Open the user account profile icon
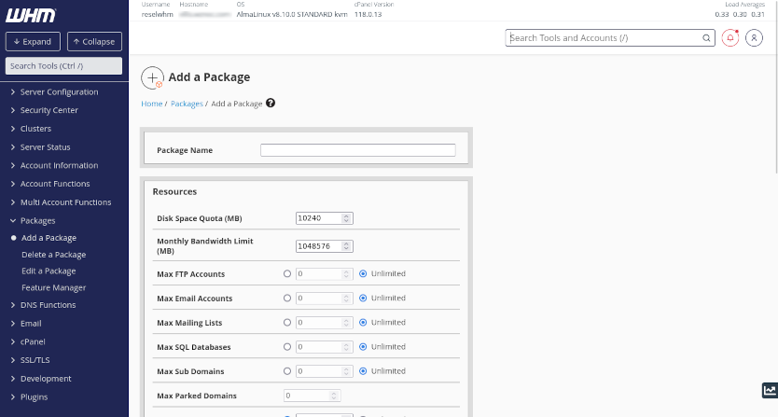The width and height of the screenshot is (778, 417). click(x=754, y=38)
